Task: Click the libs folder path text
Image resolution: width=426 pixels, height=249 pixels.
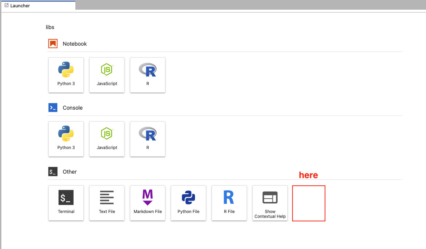Action: pos(50,27)
